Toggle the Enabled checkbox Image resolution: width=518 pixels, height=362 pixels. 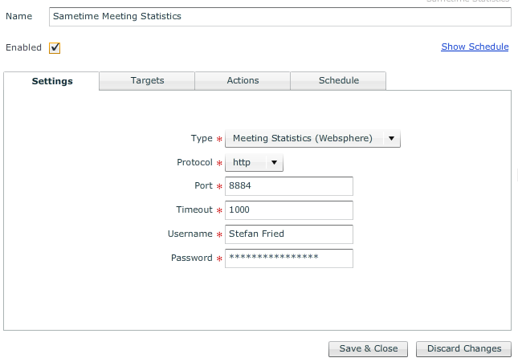tap(55, 48)
